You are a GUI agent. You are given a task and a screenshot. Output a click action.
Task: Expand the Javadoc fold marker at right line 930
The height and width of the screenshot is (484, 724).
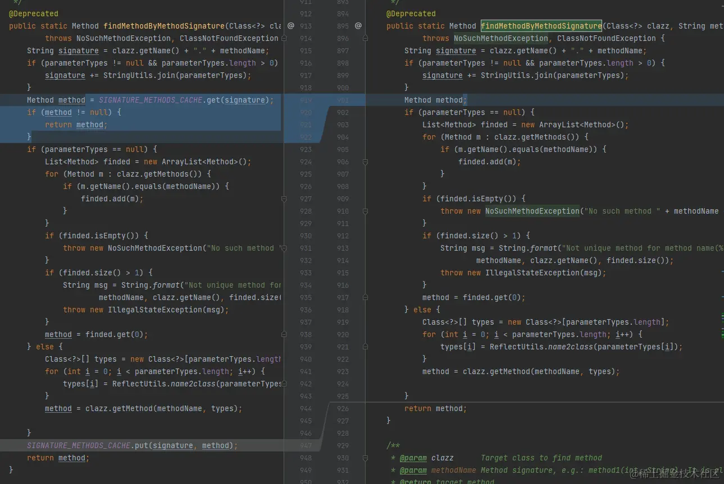pyautogui.click(x=365, y=458)
